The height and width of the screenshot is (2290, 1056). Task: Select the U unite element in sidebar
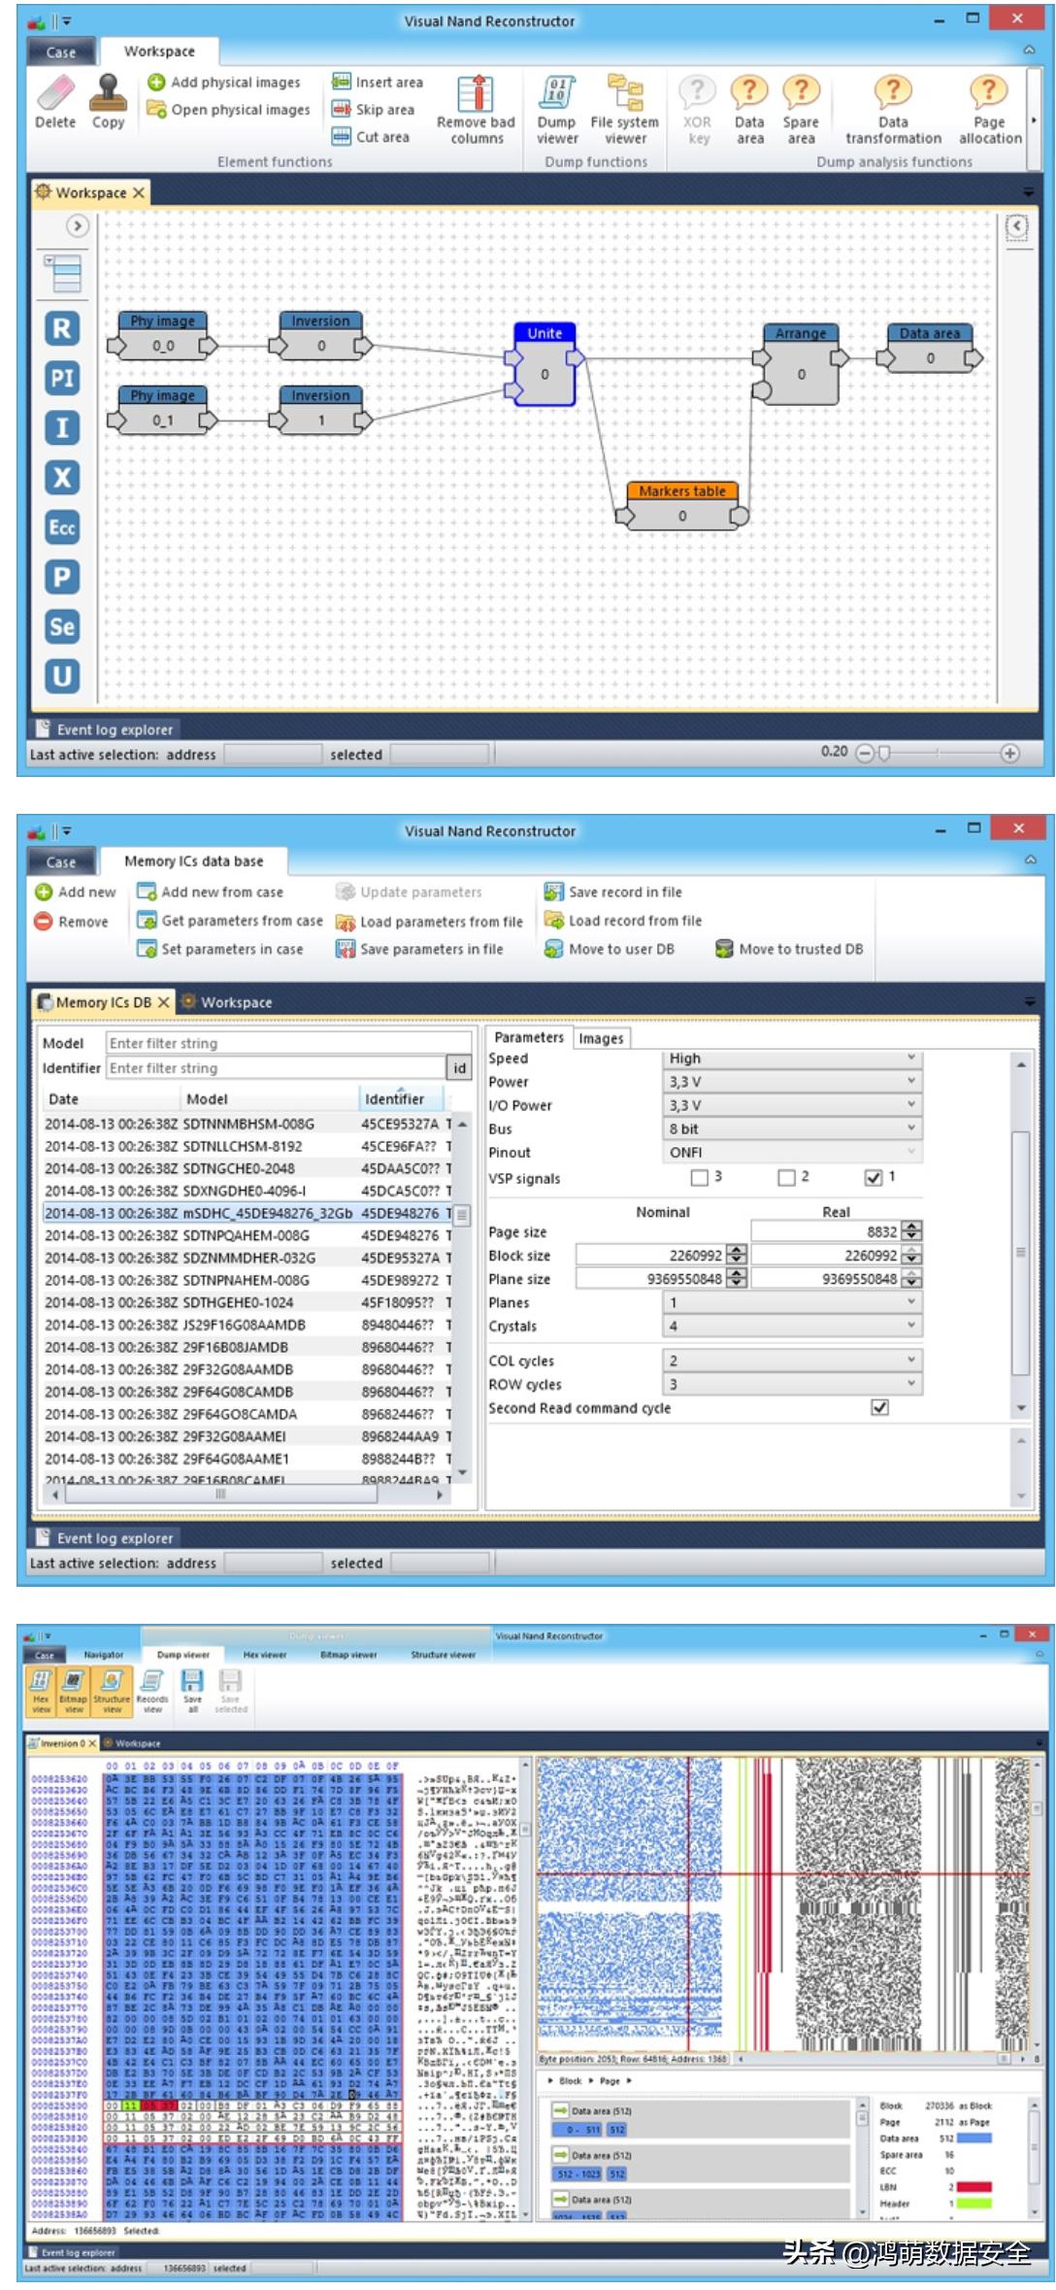[x=62, y=676]
